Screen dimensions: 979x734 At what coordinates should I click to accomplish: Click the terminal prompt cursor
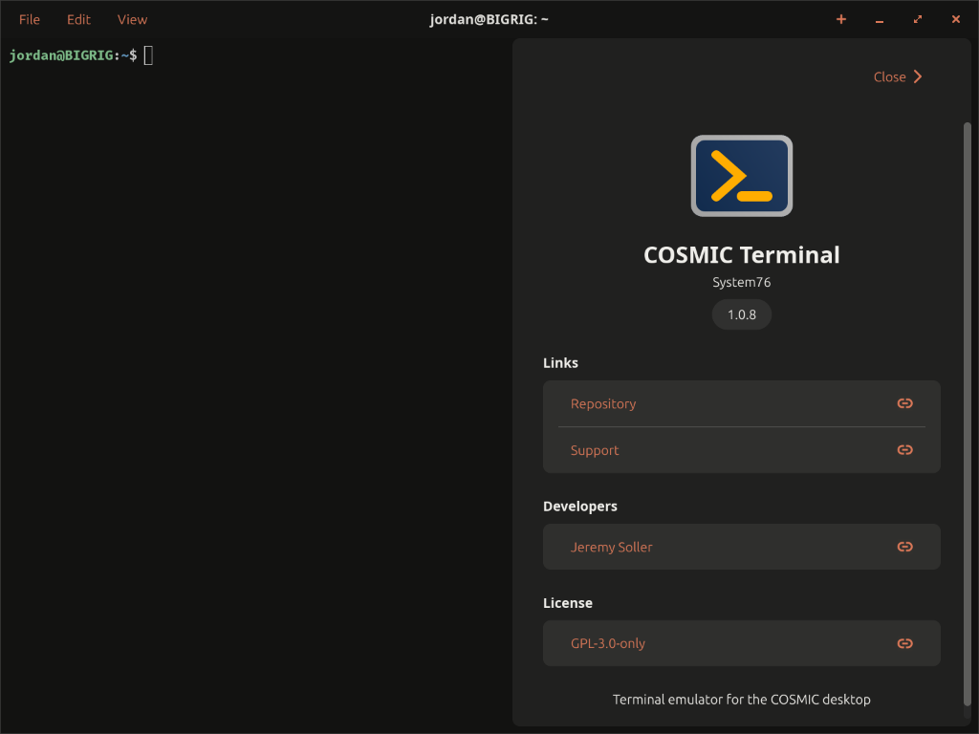pyautogui.click(x=148, y=55)
